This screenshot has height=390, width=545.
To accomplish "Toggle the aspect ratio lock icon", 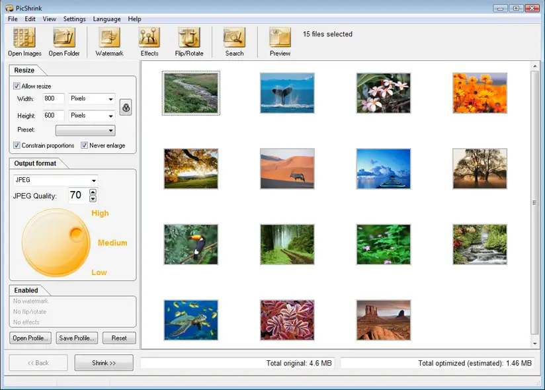I will click(126, 107).
